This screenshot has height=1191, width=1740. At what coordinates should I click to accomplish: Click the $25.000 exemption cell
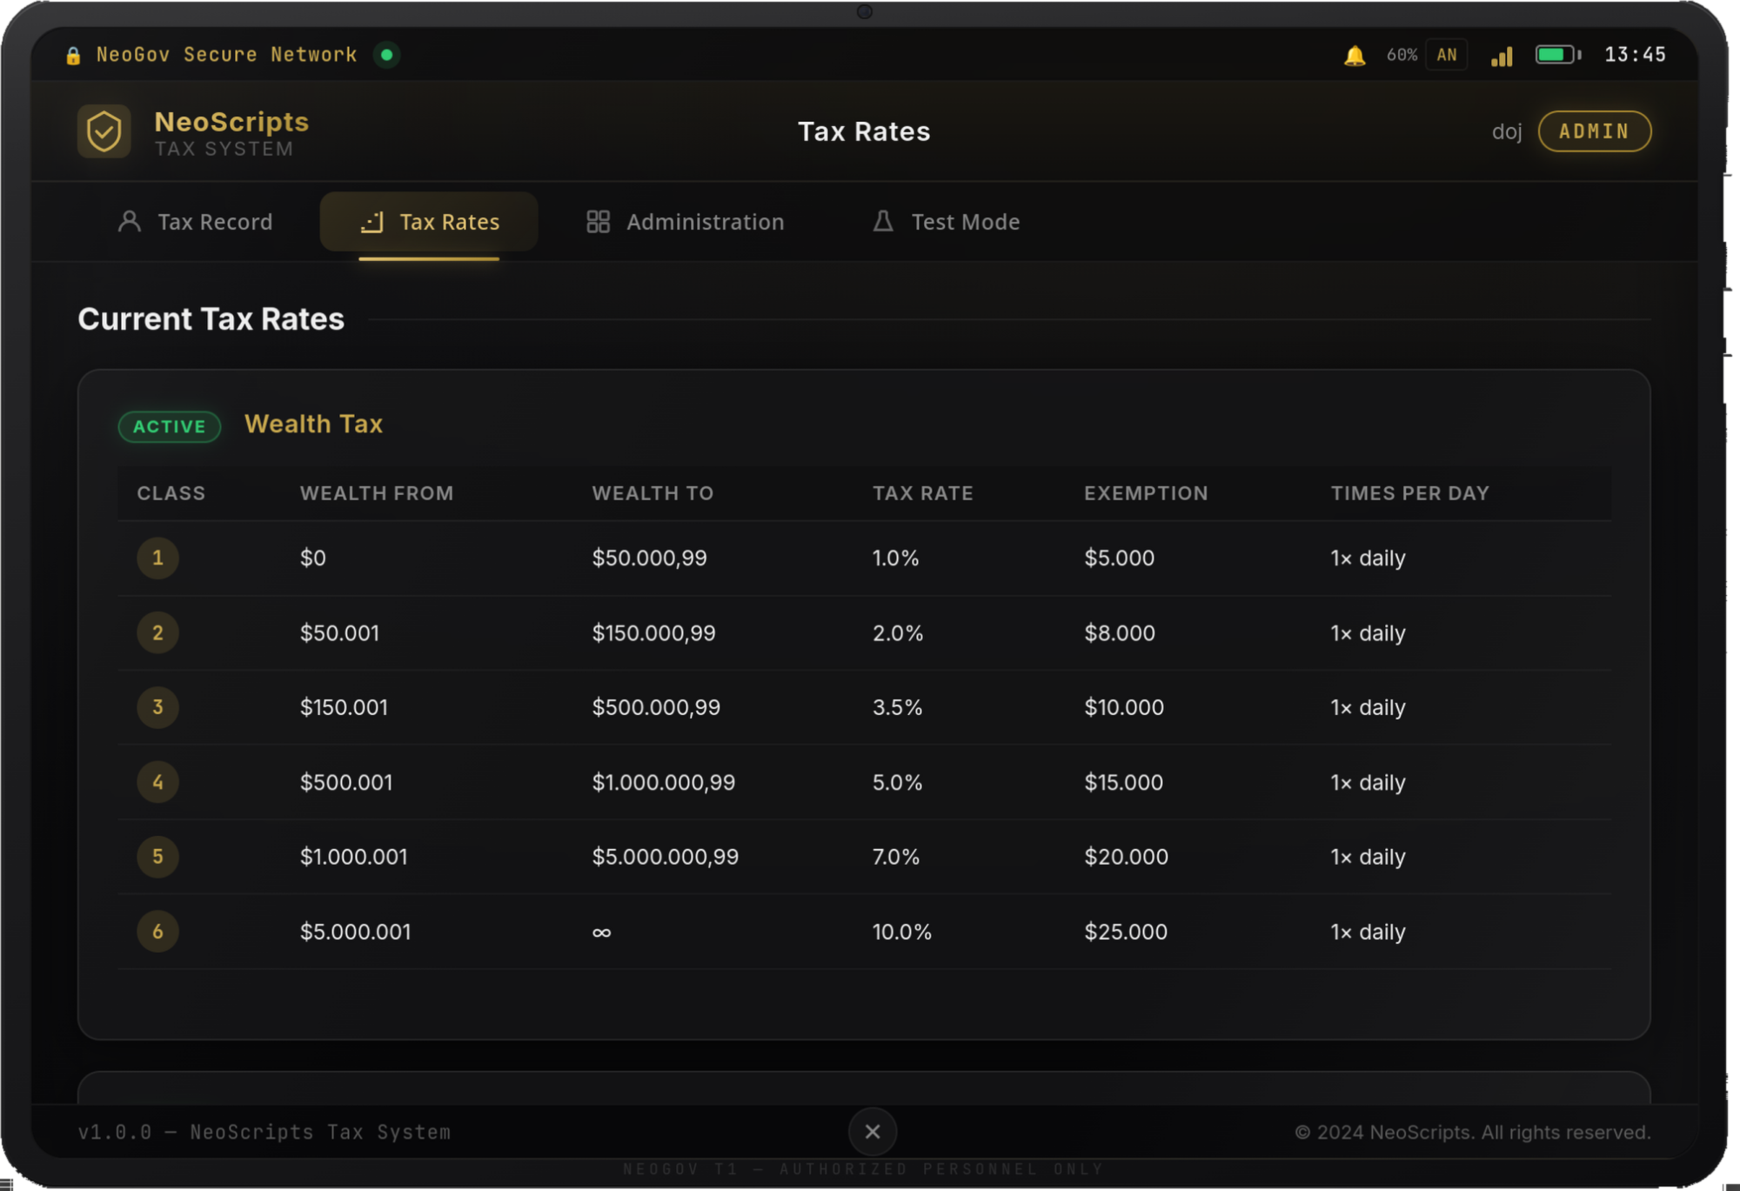[x=1125, y=931]
